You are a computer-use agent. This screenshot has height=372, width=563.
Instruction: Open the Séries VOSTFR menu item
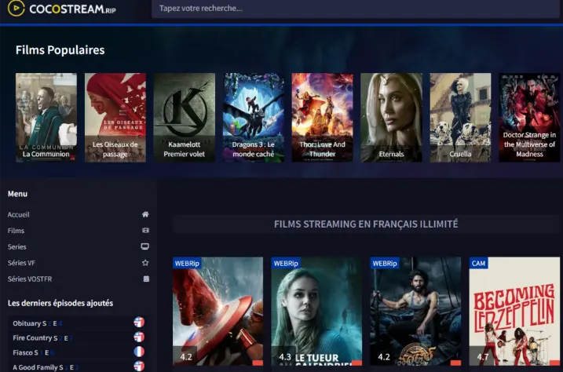[30, 279]
